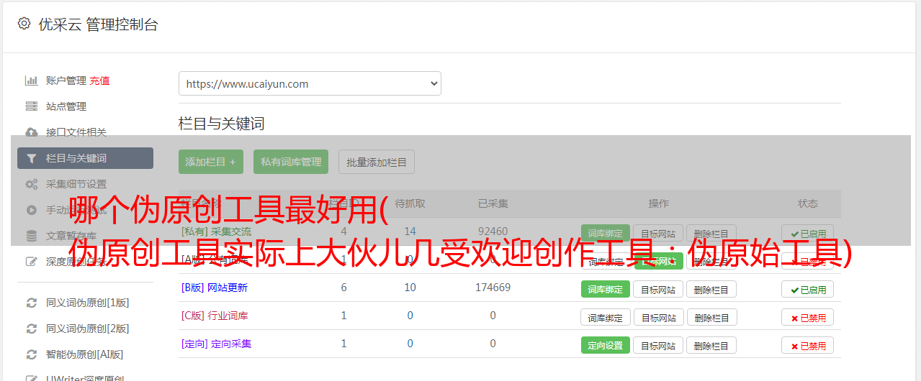Toggle 已禁用 status in the 行业词库 row

(807, 317)
